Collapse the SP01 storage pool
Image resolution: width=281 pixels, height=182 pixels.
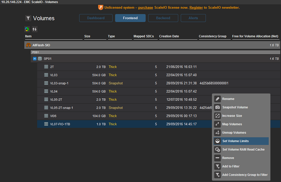coord(35,59)
